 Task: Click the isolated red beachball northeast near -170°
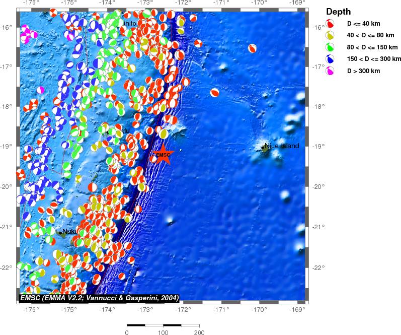pos(252,48)
